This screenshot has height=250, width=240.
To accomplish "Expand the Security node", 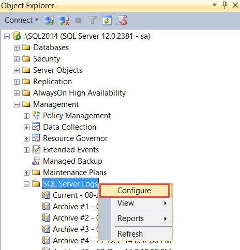I will coord(17,59).
